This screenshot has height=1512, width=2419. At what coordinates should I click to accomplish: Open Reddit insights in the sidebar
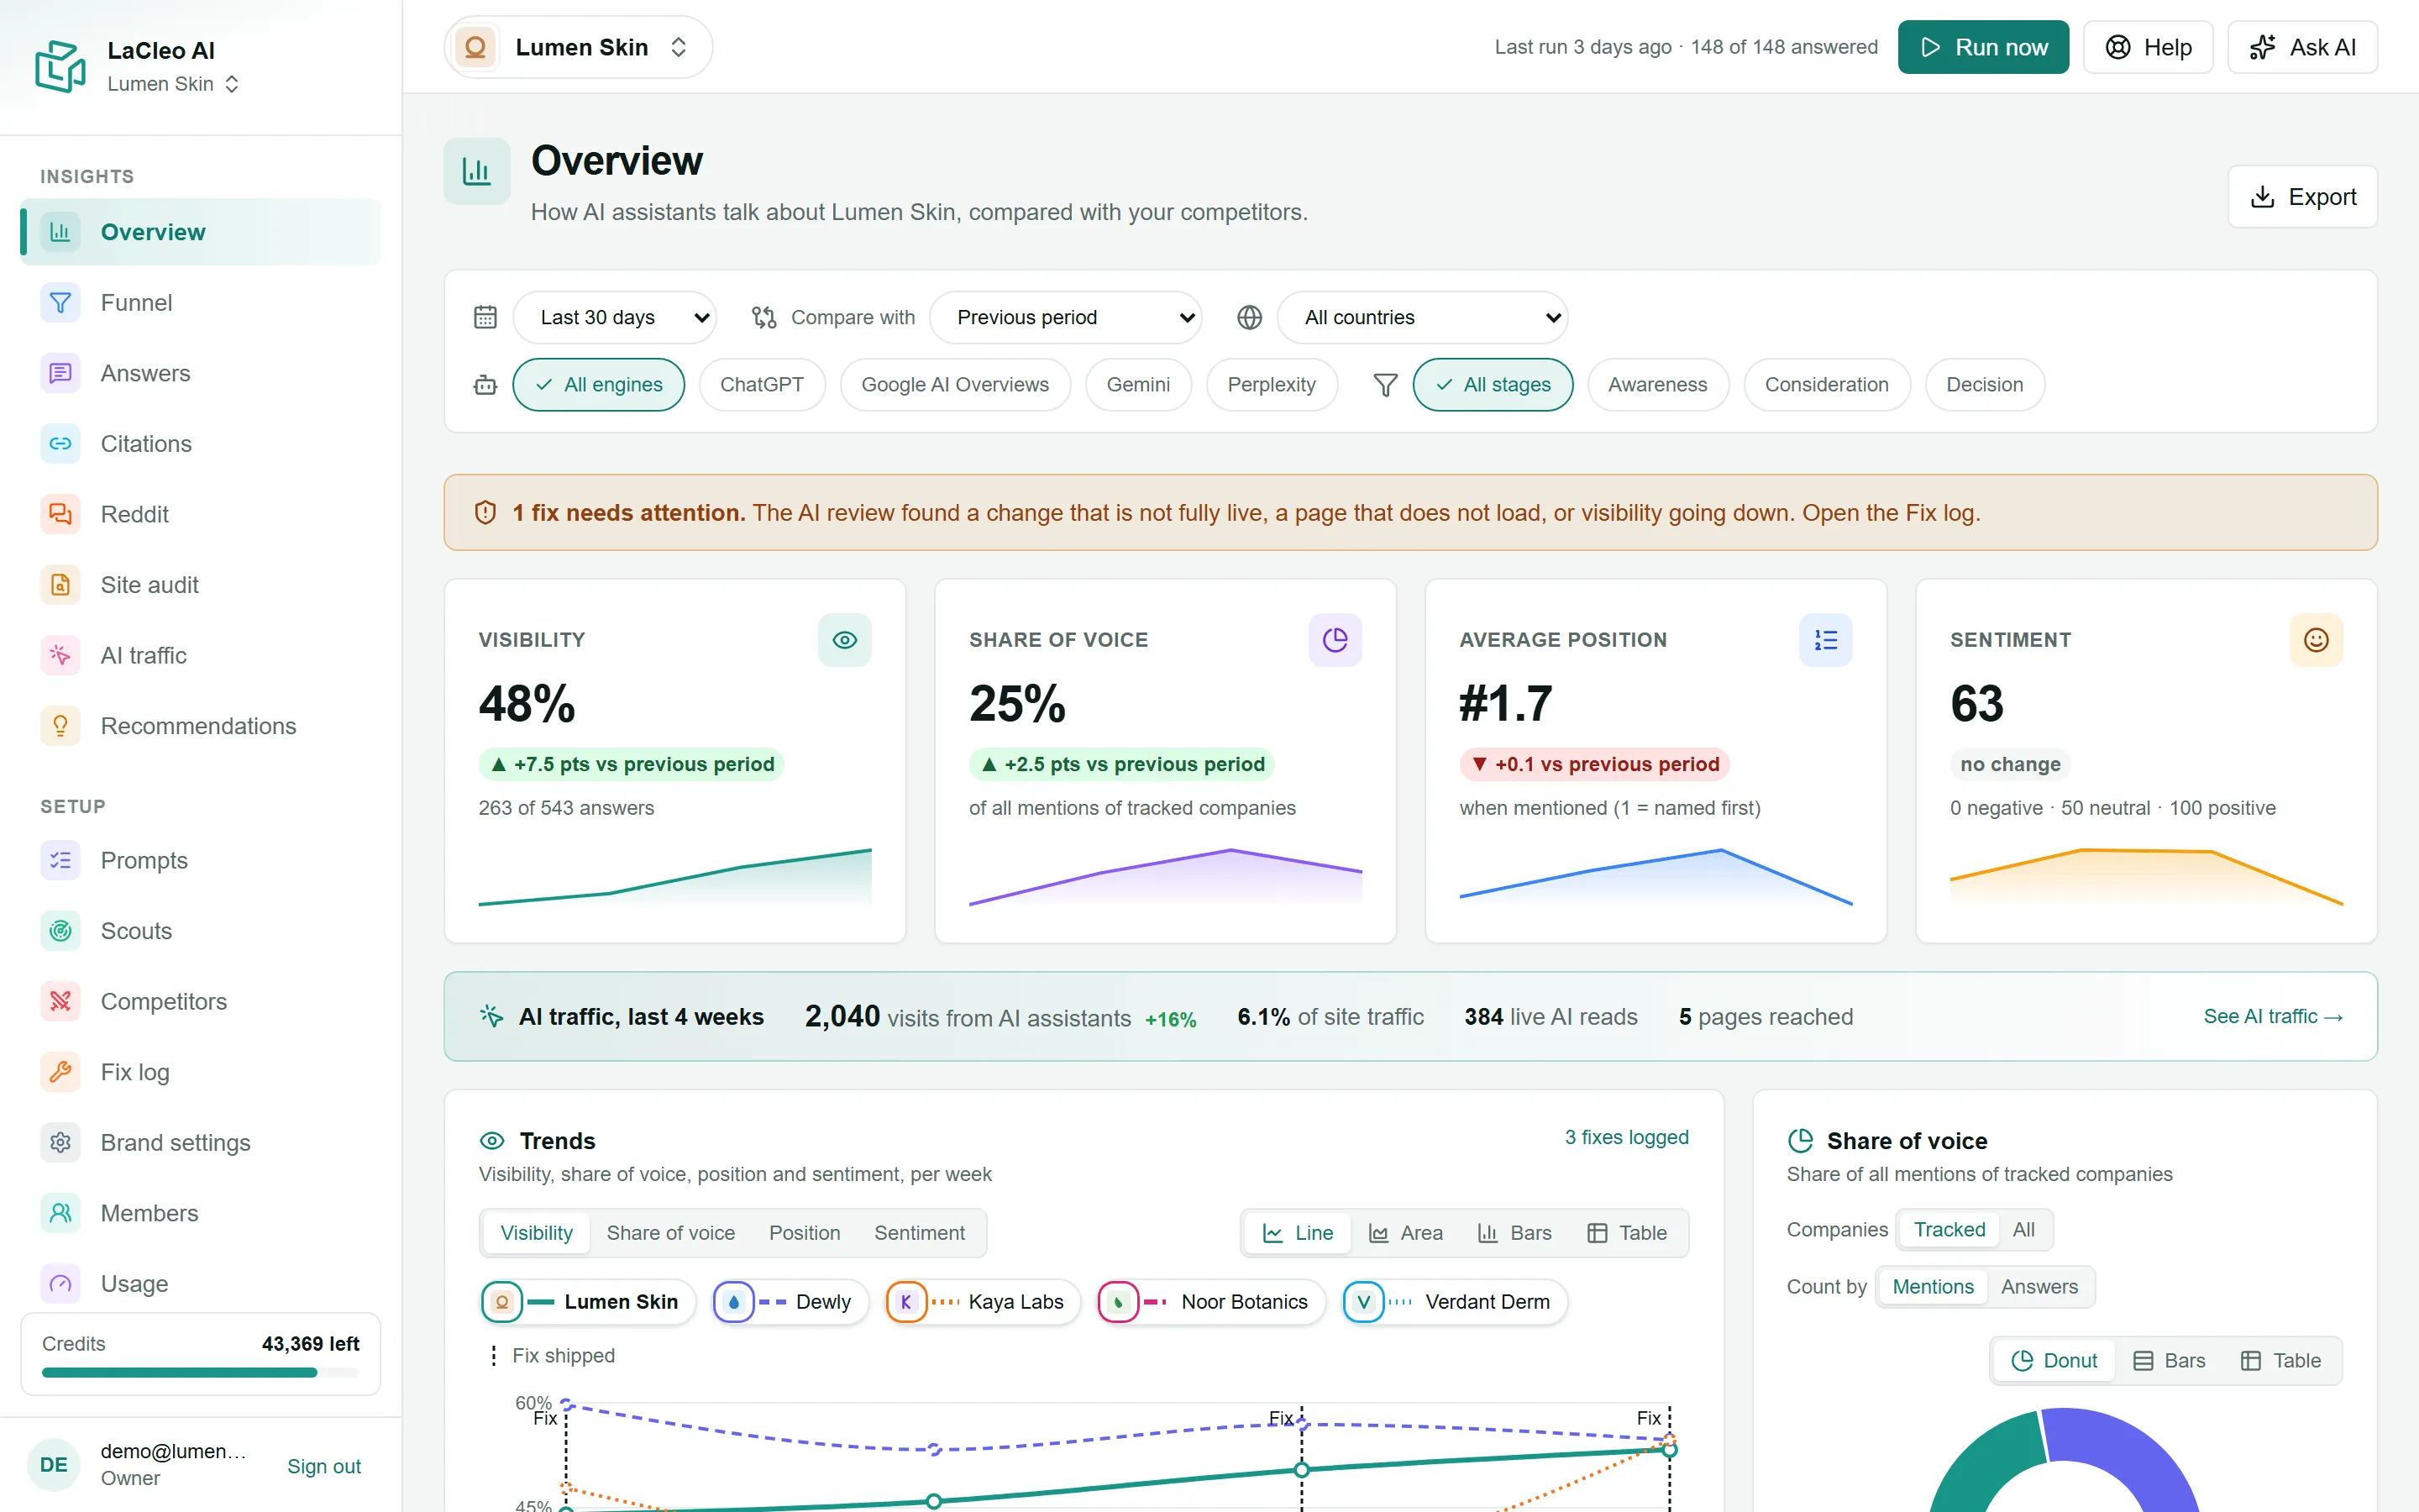point(200,514)
